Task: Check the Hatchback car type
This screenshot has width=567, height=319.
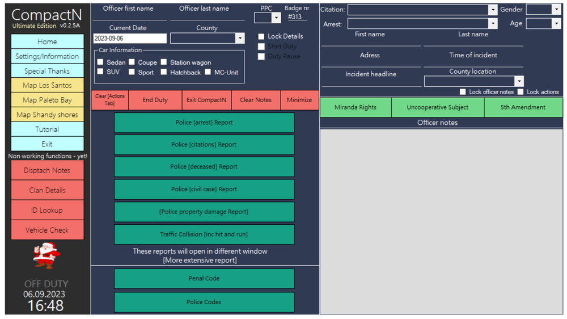Action: point(163,72)
